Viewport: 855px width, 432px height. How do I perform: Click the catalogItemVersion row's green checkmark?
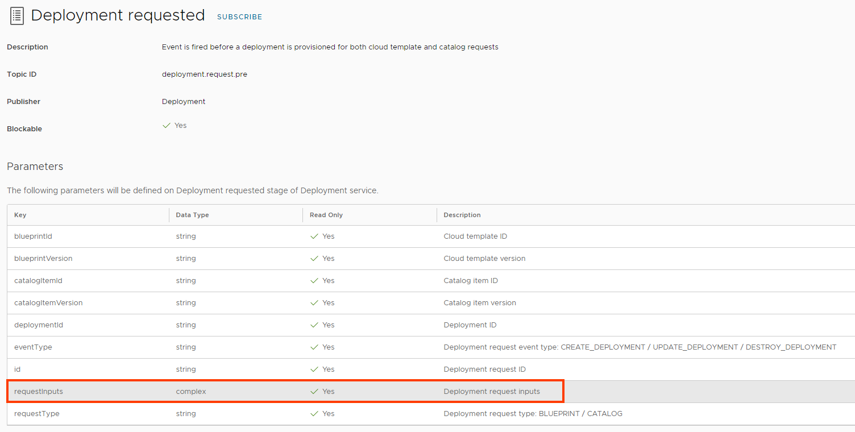pyautogui.click(x=314, y=302)
